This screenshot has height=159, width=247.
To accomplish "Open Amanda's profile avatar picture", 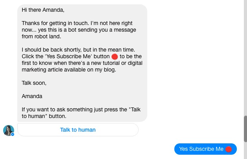I will [9, 130].
